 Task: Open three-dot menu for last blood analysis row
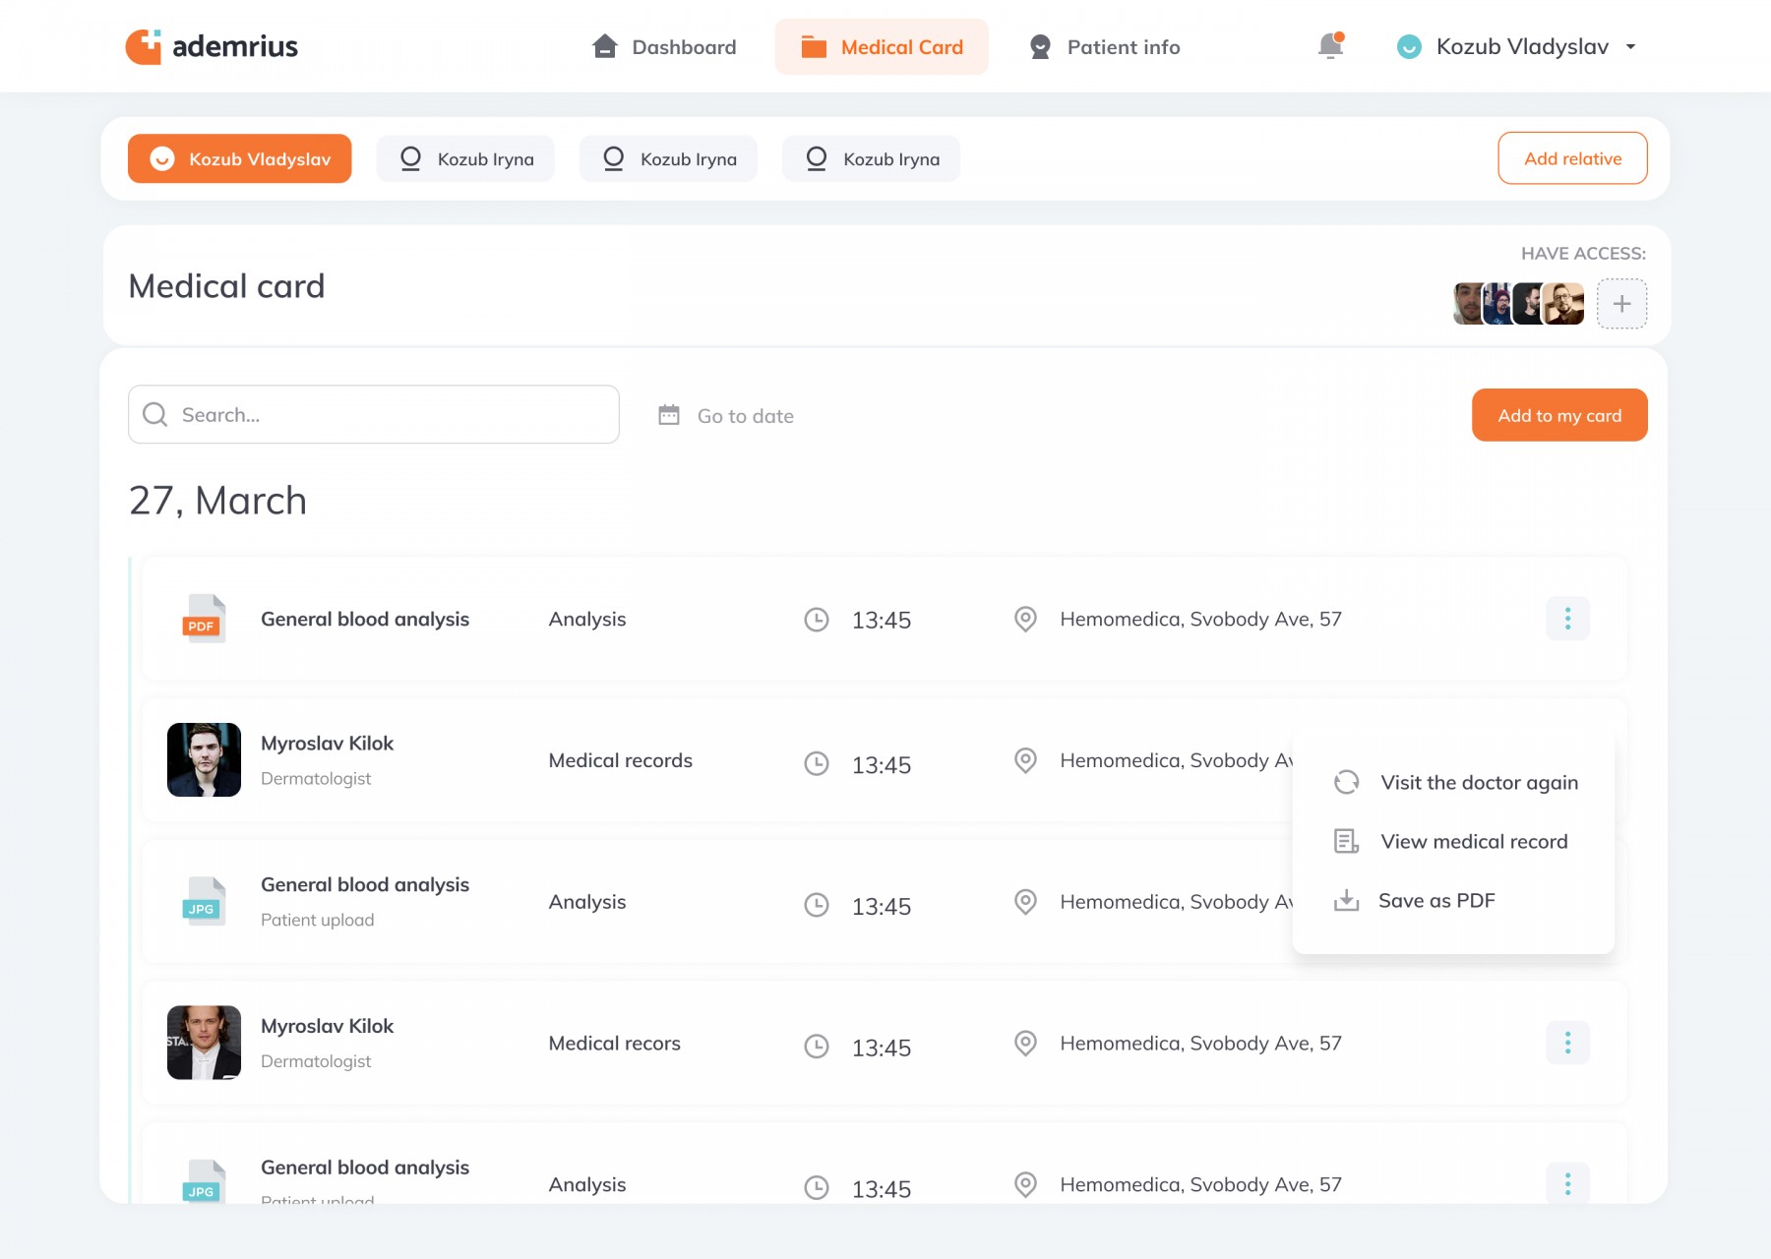[x=1567, y=1183]
